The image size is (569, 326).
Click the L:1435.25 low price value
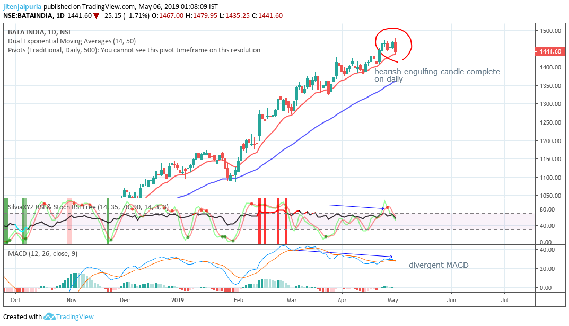click(x=234, y=15)
